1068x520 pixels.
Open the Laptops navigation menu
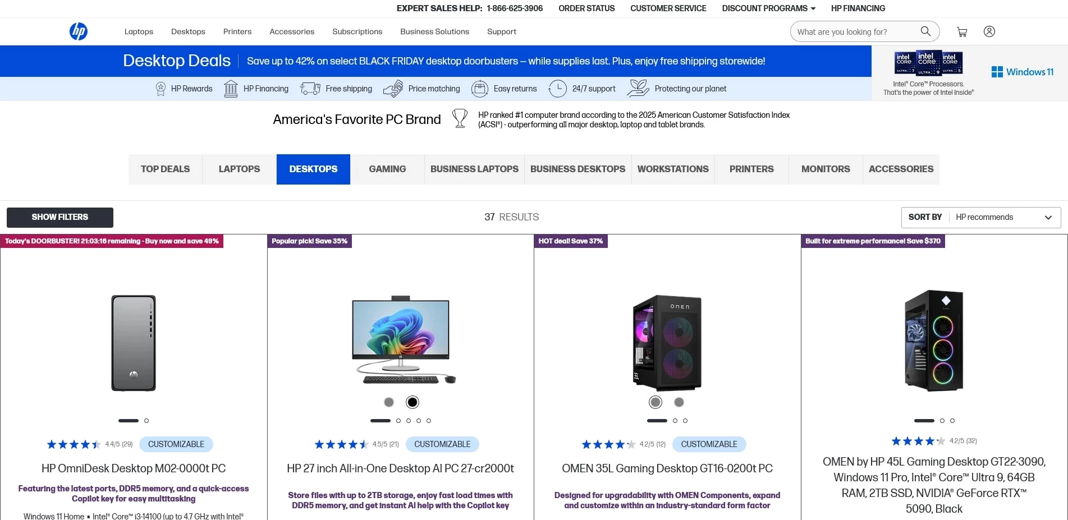(139, 32)
